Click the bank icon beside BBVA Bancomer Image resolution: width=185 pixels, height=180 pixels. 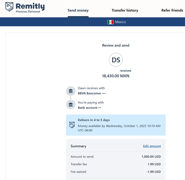71,91
